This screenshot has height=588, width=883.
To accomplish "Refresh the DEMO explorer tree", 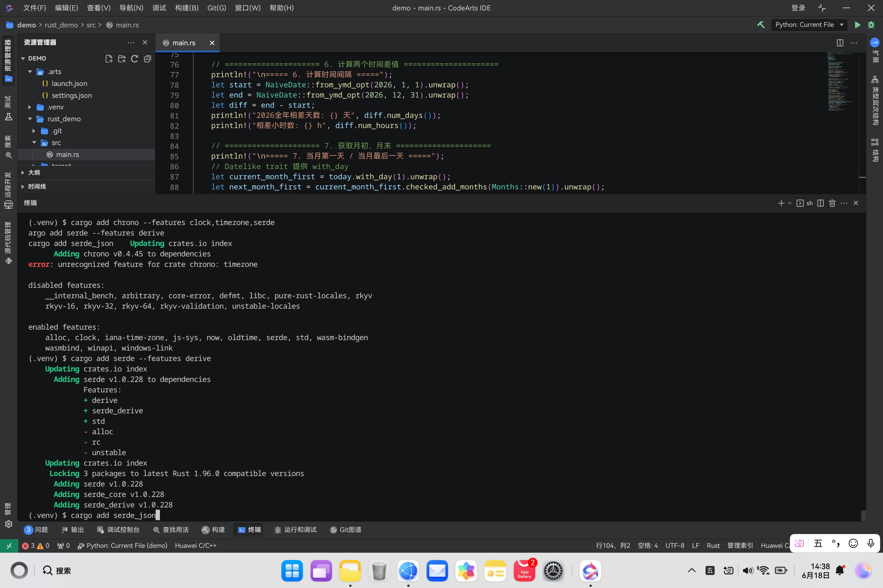I will (134, 59).
